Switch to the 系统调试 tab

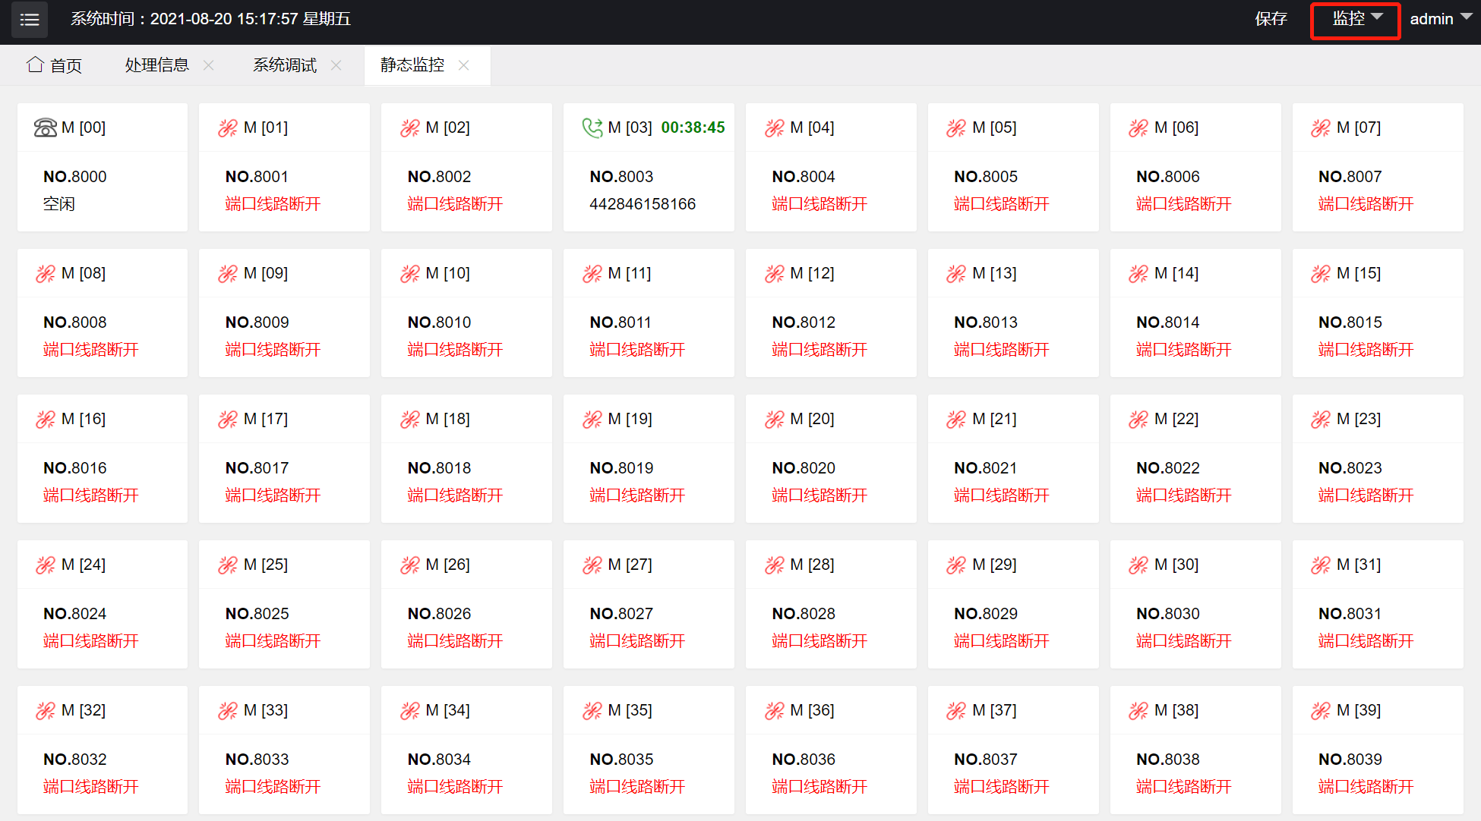click(x=284, y=65)
